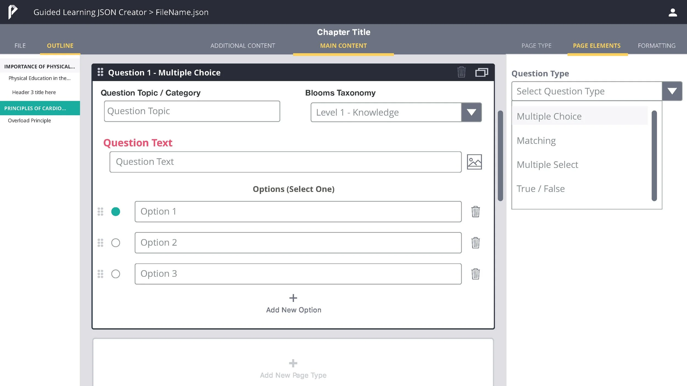Image resolution: width=687 pixels, height=386 pixels.
Task: Open the user account profile icon
Action: tap(672, 12)
